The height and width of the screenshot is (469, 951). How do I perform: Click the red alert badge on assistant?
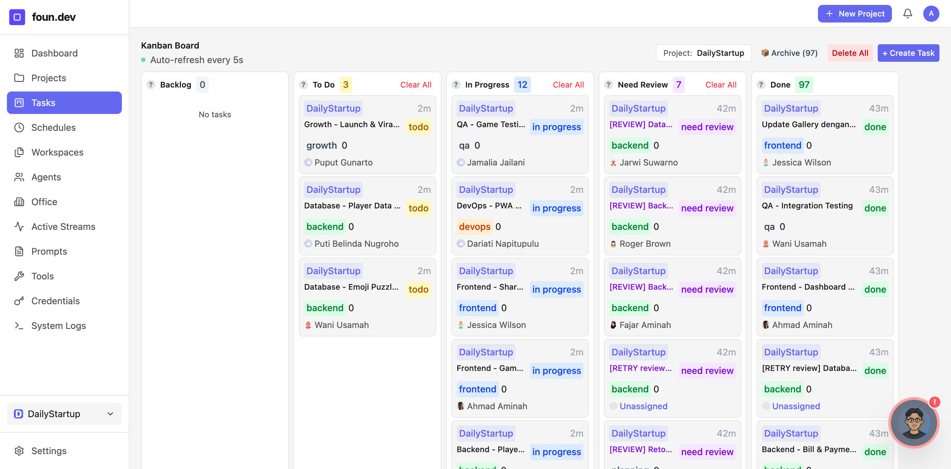934,402
